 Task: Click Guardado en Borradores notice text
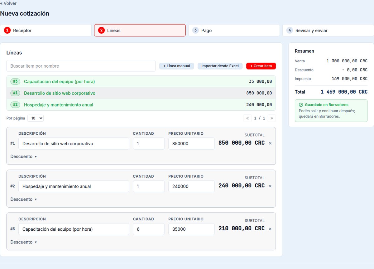click(x=327, y=105)
